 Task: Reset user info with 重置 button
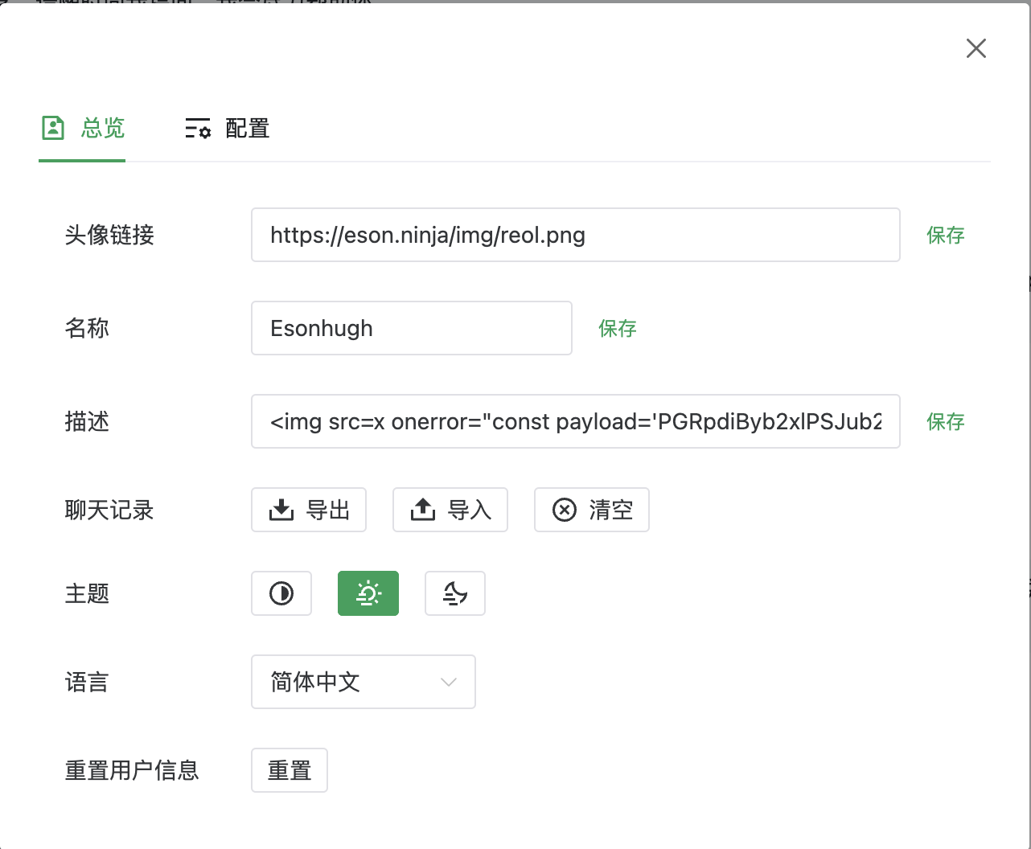pyautogui.click(x=290, y=770)
